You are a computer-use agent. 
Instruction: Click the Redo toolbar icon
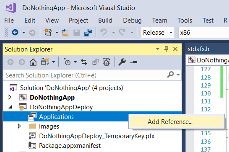point(122,32)
